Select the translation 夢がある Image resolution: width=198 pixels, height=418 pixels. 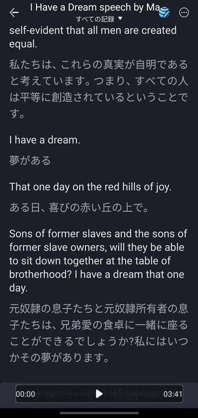click(30, 160)
